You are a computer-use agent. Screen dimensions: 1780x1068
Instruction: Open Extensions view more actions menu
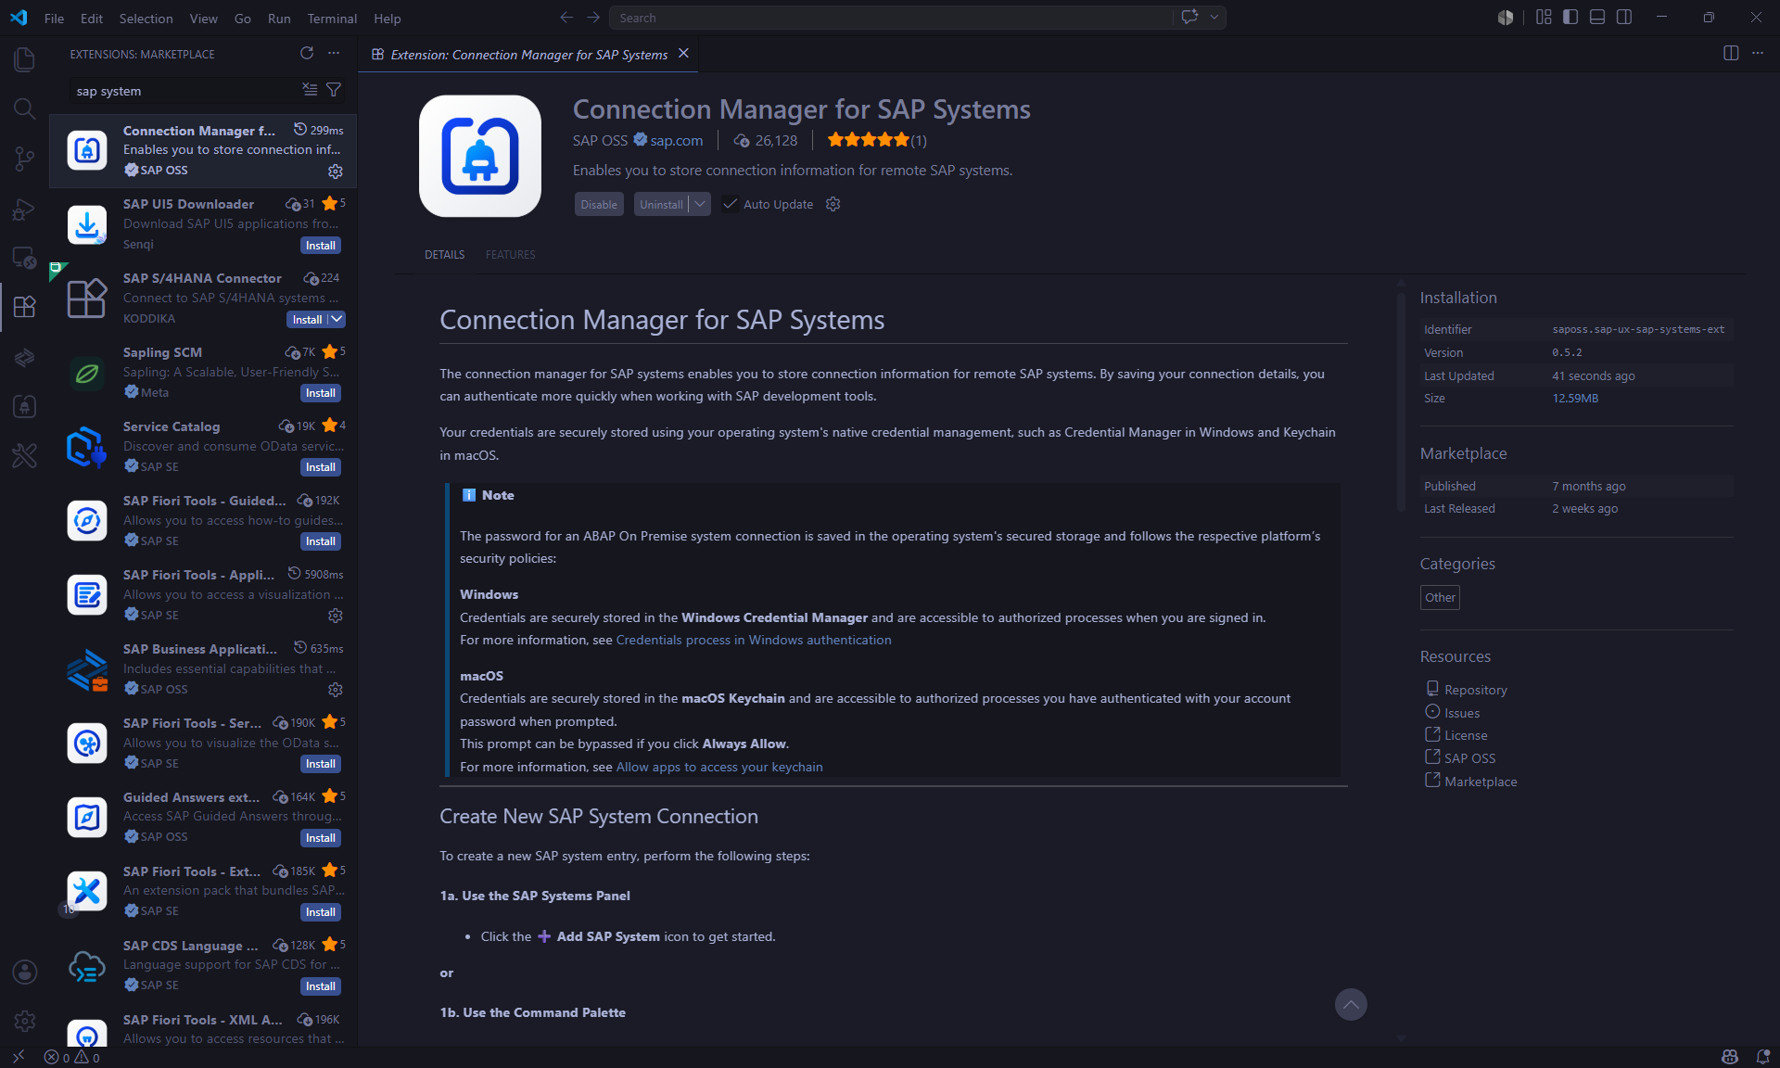334,54
